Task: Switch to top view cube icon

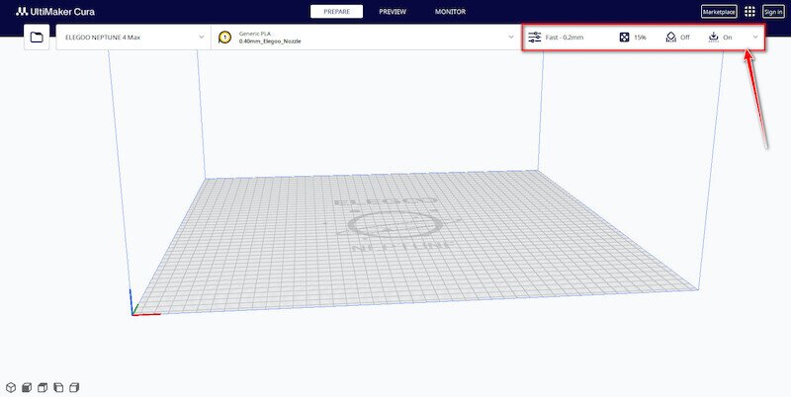Action: coord(43,387)
